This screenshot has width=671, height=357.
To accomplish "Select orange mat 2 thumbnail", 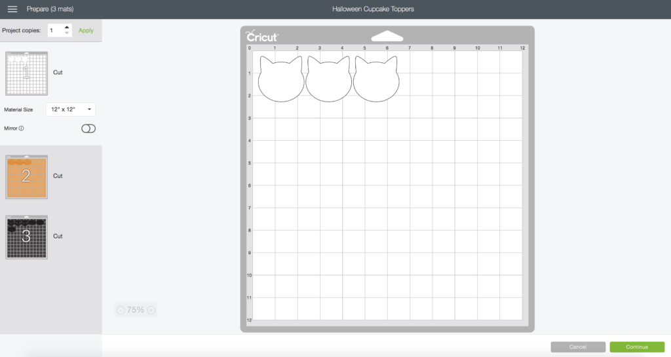I will 26,177.
